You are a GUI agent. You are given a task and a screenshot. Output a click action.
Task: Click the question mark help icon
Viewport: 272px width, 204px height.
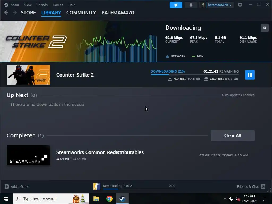coord(203,5)
